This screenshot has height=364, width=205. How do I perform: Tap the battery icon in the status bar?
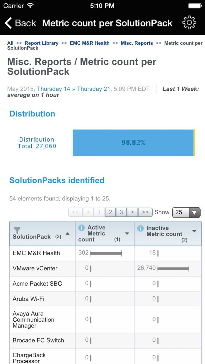195,5
